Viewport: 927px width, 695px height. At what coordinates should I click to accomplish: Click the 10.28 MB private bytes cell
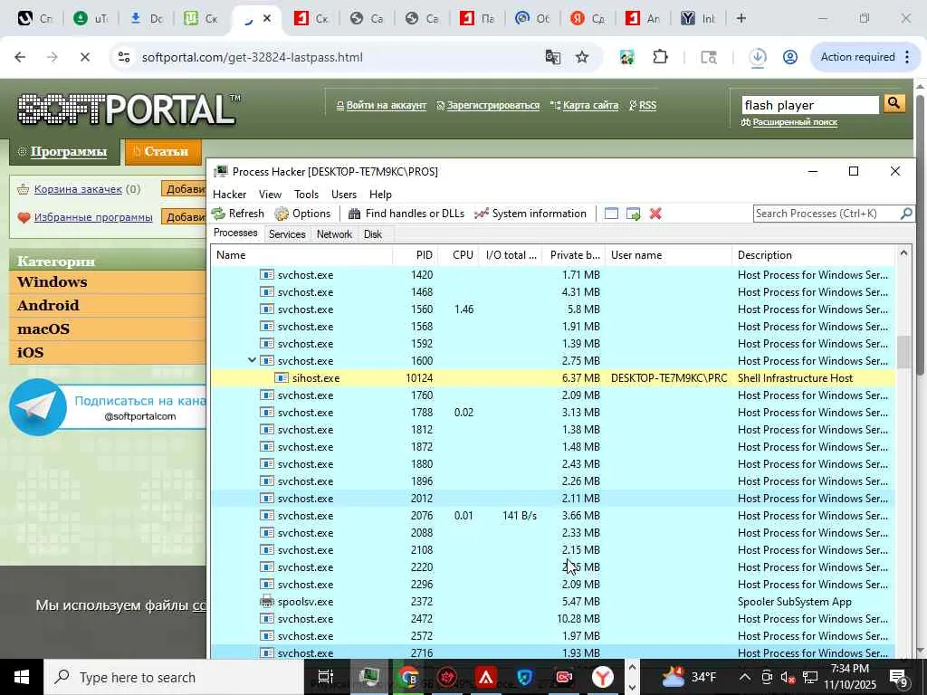tap(578, 619)
